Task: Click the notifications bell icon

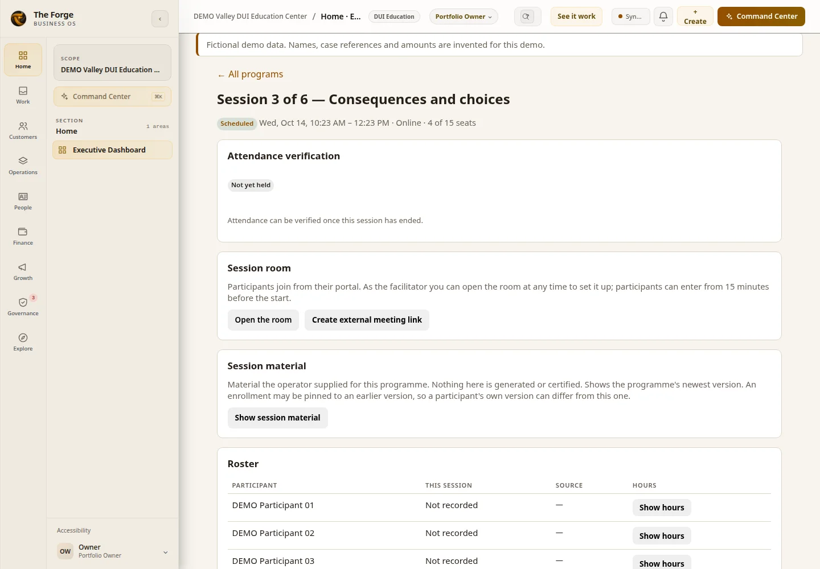Action: tap(663, 17)
